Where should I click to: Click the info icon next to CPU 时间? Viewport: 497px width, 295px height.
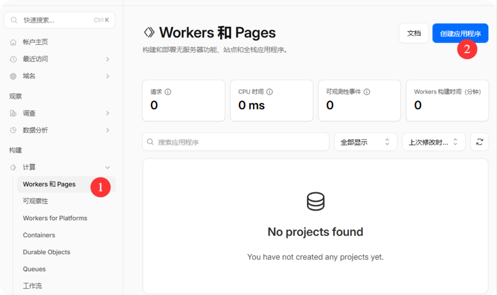(x=269, y=92)
